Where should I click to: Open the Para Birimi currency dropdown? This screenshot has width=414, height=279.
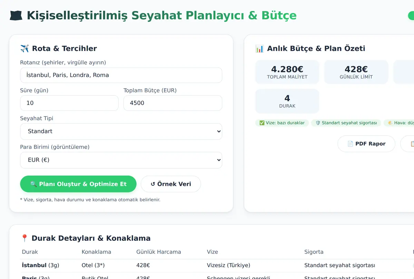tap(121, 160)
